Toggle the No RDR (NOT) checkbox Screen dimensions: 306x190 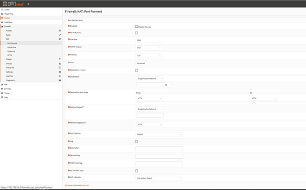point(137,33)
